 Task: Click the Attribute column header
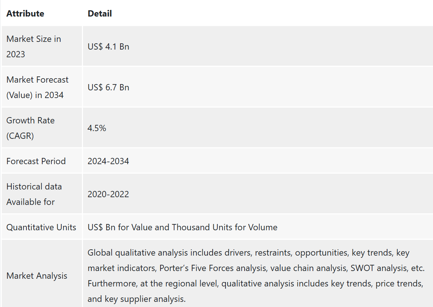[x=25, y=14]
